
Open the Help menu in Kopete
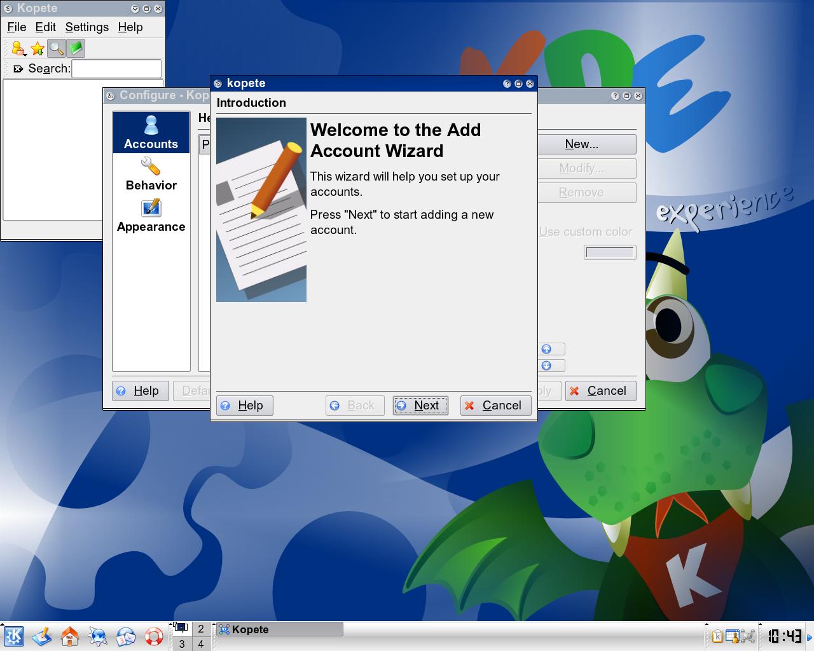coord(130,27)
